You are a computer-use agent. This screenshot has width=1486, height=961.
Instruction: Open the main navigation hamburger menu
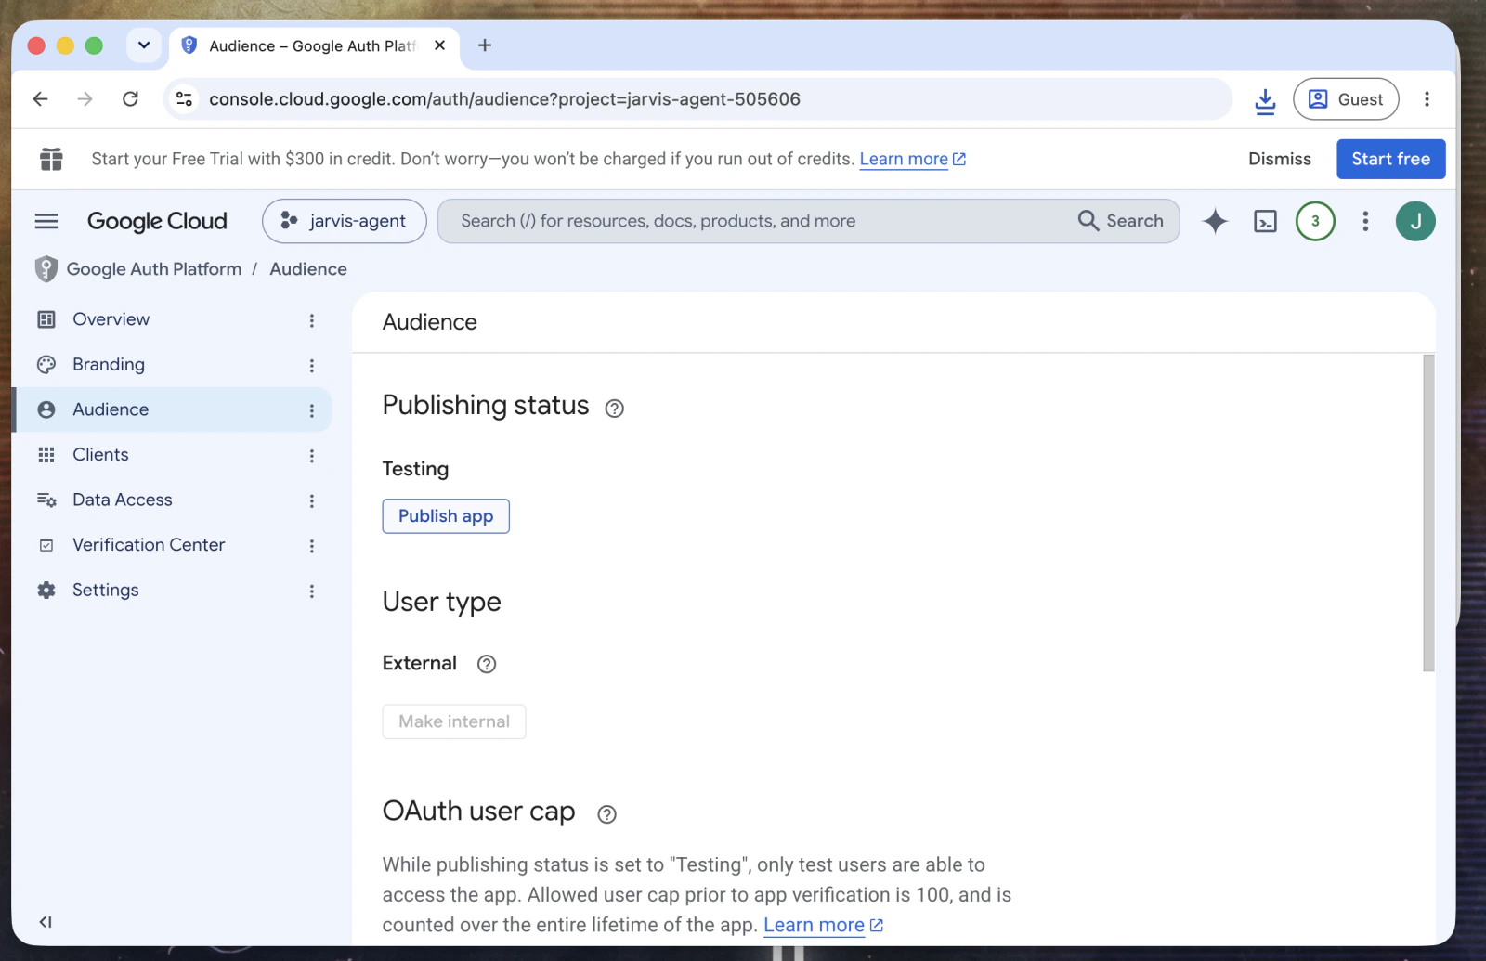46,221
